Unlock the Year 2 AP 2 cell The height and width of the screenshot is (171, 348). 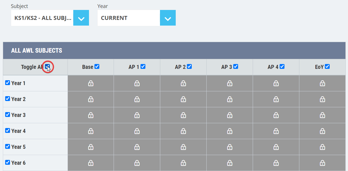(183, 99)
